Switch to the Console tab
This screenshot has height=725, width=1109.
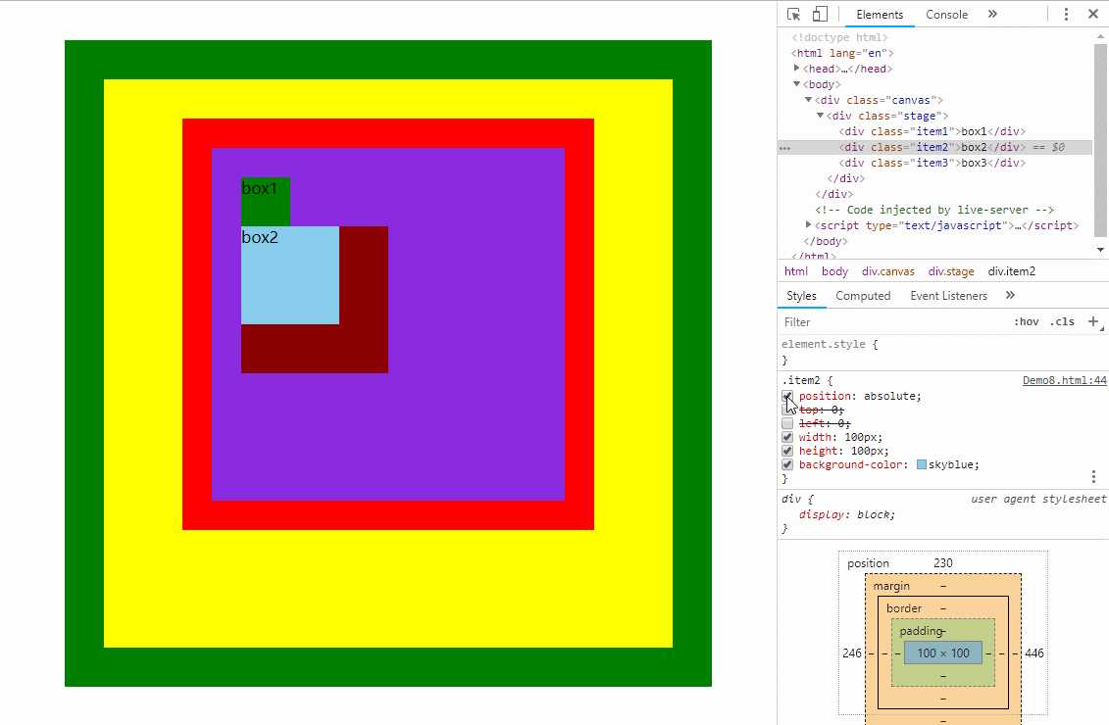point(946,14)
